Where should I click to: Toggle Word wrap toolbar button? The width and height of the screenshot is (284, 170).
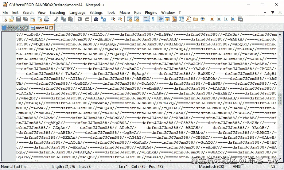[x=146, y=19]
